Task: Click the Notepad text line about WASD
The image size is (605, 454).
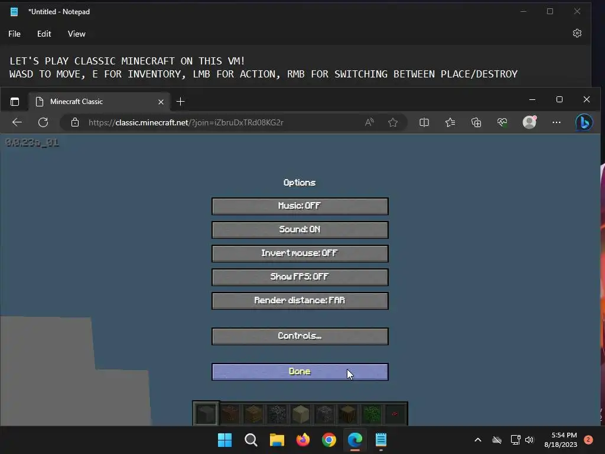Action: [x=263, y=74]
